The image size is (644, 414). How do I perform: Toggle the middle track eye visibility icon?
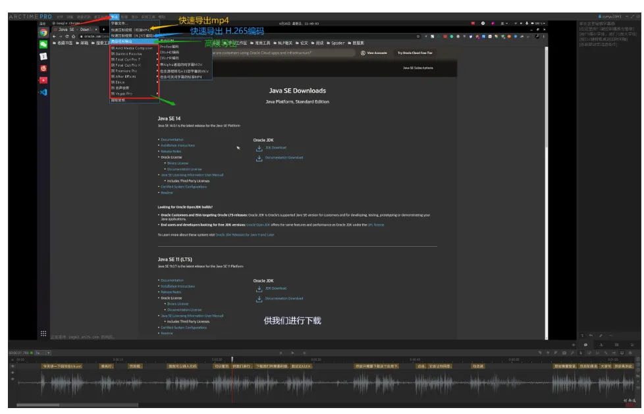pos(13,373)
